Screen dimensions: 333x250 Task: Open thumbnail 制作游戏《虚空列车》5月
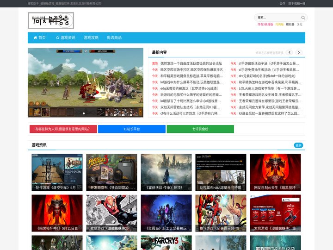[57, 172]
